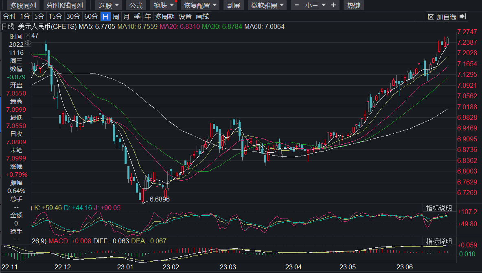The height and width of the screenshot is (273, 482).
Task: Increase font size with plus icon
Action: tap(333, 5)
